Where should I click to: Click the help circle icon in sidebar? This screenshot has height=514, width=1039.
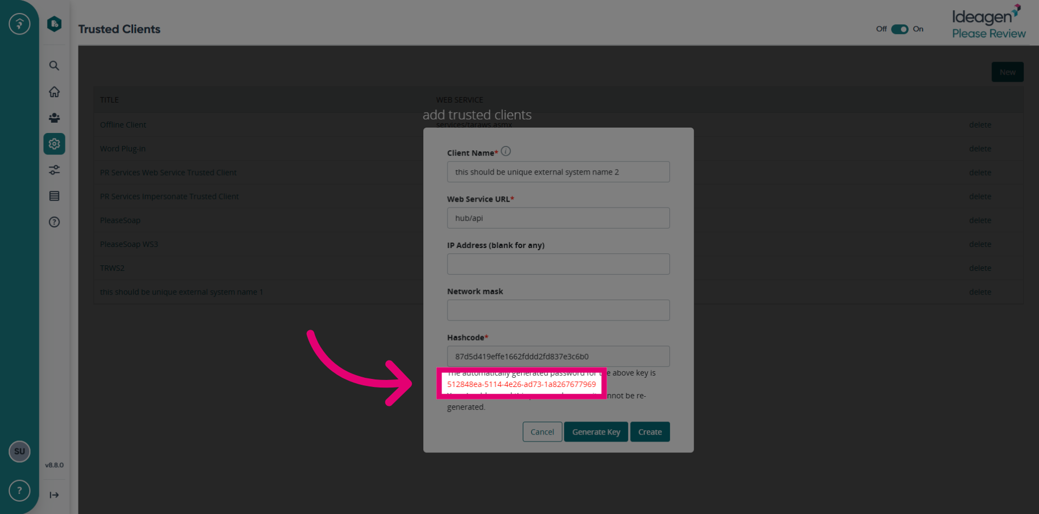[54, 222]
